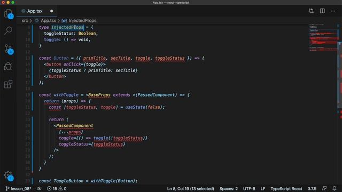Split the editor to the right
The width and height of the screenshot is (342, 192).
point(322,11)
